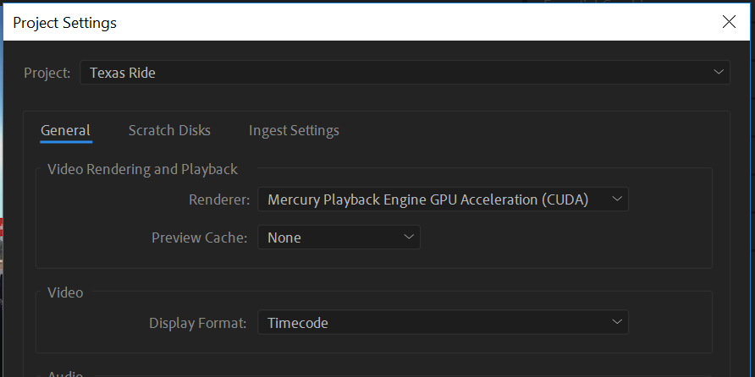This screenshot has height=377, width=755.
Task: Open the Ingest Settings tab
Action: click(294, 130)
